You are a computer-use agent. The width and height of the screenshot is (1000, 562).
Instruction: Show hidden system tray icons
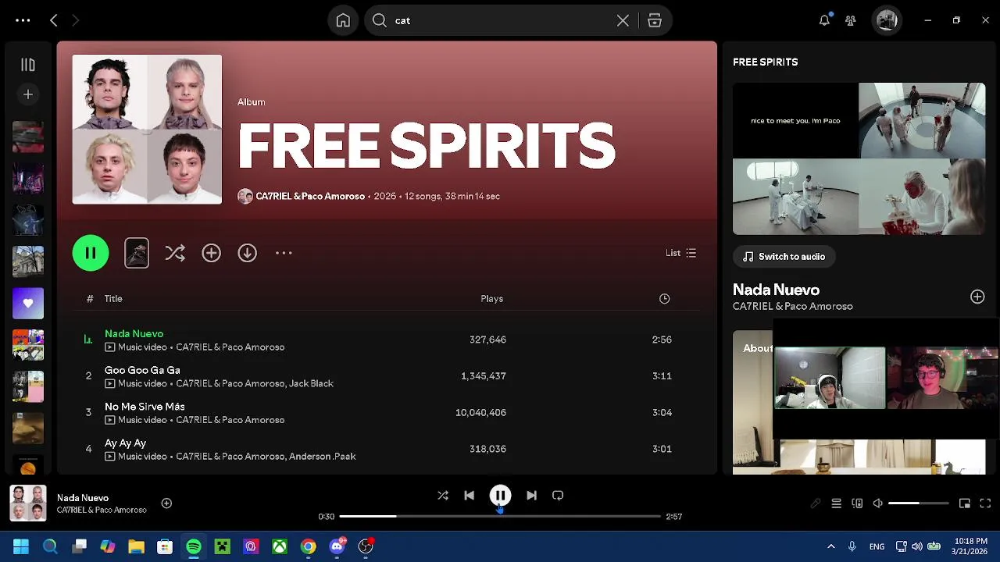830,546
